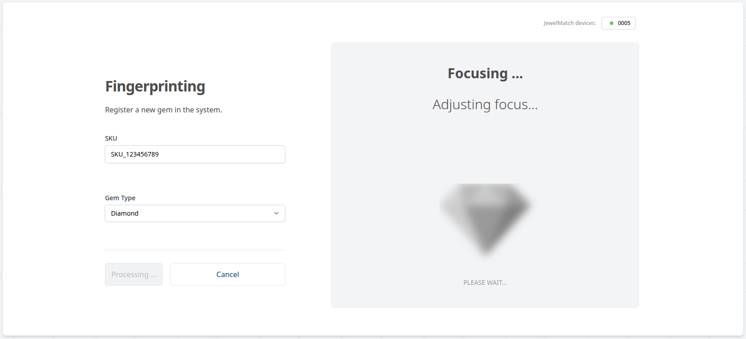The height and width of the screenshot is (339, 746).
Task: Click the JewelMatch devices label
Action: (x=569, y=23)
